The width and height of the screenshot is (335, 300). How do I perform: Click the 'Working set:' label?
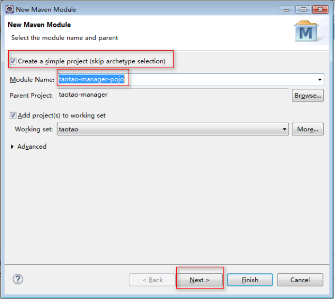click(x=34, y=129)
